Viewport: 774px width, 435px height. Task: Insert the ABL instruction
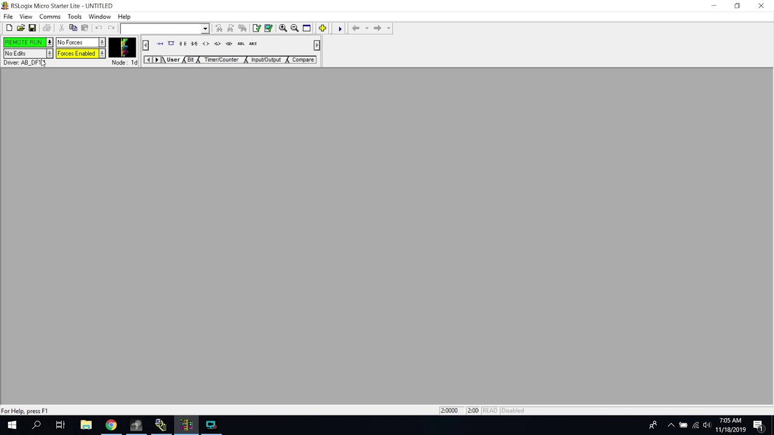[241, 43]
